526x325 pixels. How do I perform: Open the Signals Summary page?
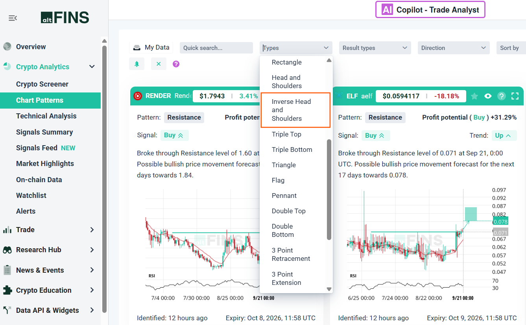(x=44, y=132)
